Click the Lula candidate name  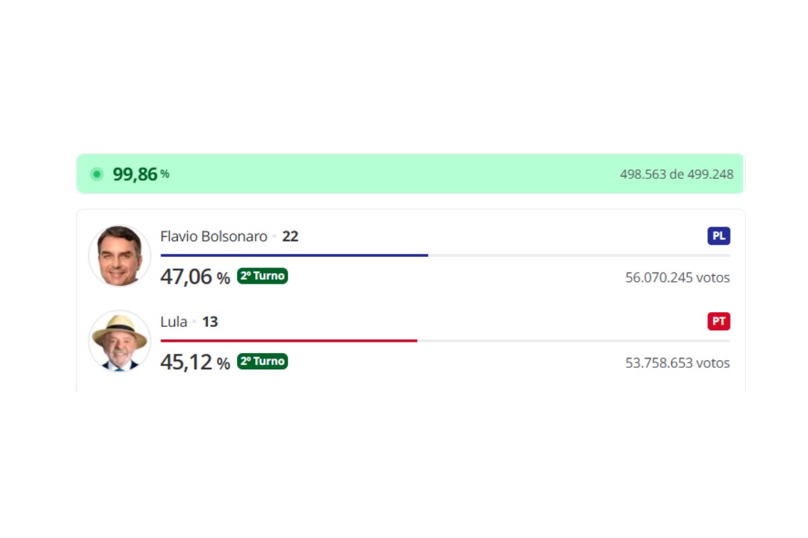click(x=174, y=321)
